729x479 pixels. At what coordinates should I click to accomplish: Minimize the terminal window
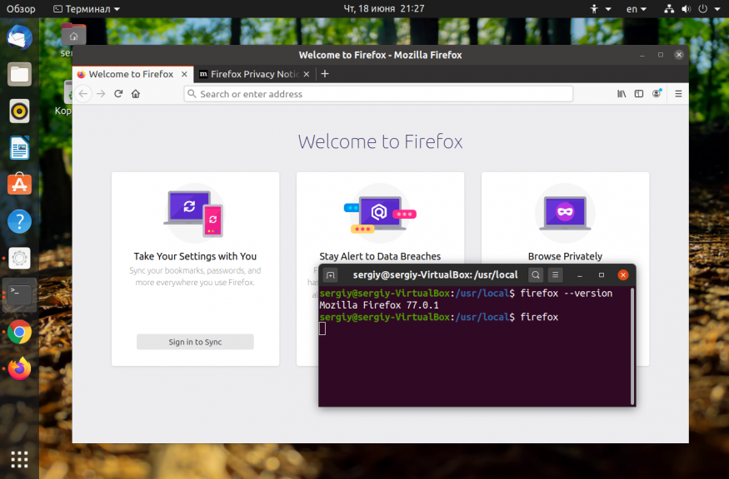(x=580, y=275)
